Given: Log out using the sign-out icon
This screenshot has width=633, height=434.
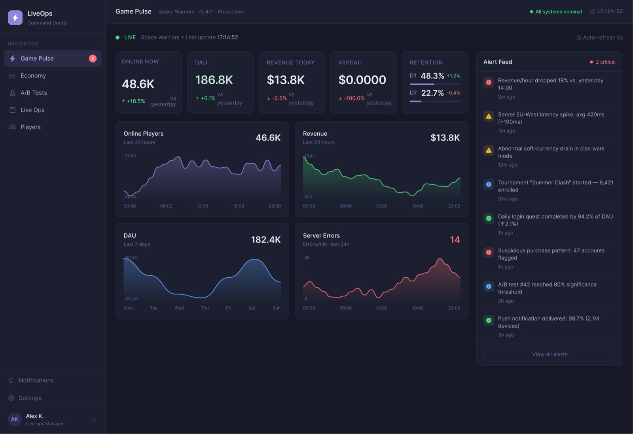Looking at the screenshot, I should (94, 419).
